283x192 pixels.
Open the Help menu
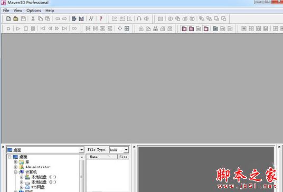click(x=50, y=11)
